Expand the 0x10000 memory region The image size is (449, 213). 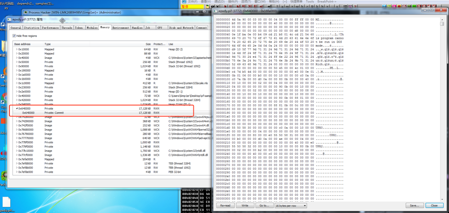(17, 49)
